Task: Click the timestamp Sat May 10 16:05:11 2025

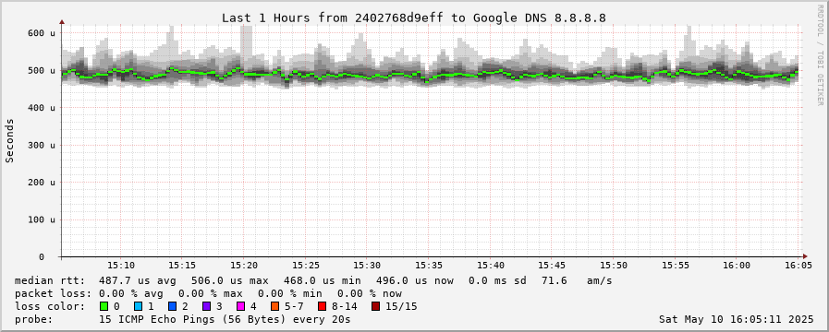Action: (x=736, y=319)
